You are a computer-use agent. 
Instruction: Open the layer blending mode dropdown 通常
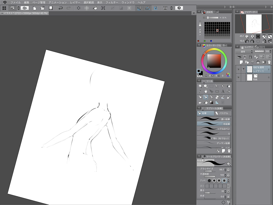[245, 52]
